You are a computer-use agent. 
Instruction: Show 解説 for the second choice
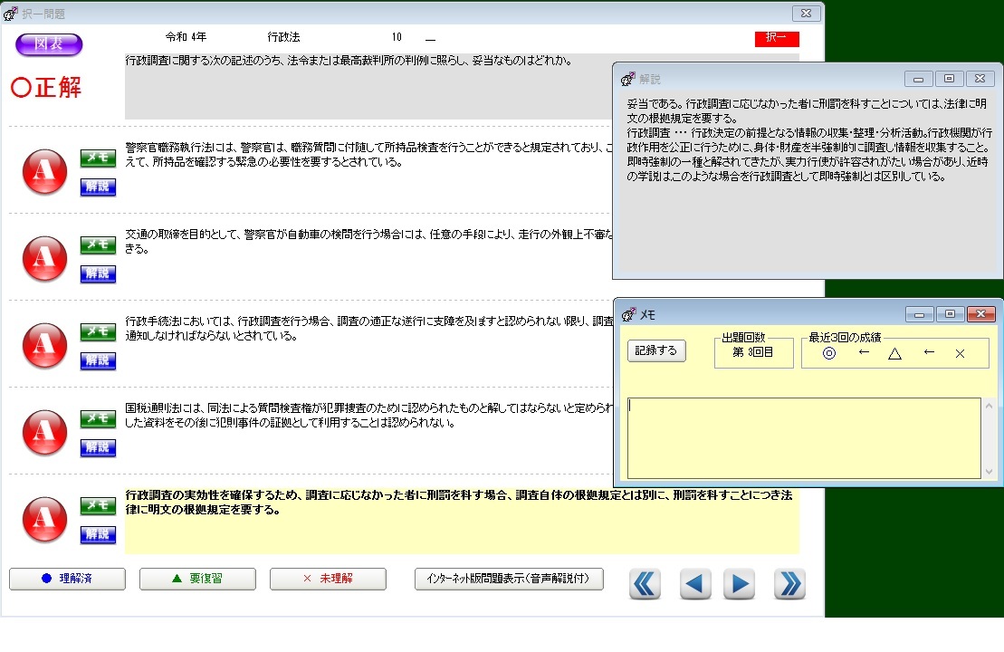98,273
